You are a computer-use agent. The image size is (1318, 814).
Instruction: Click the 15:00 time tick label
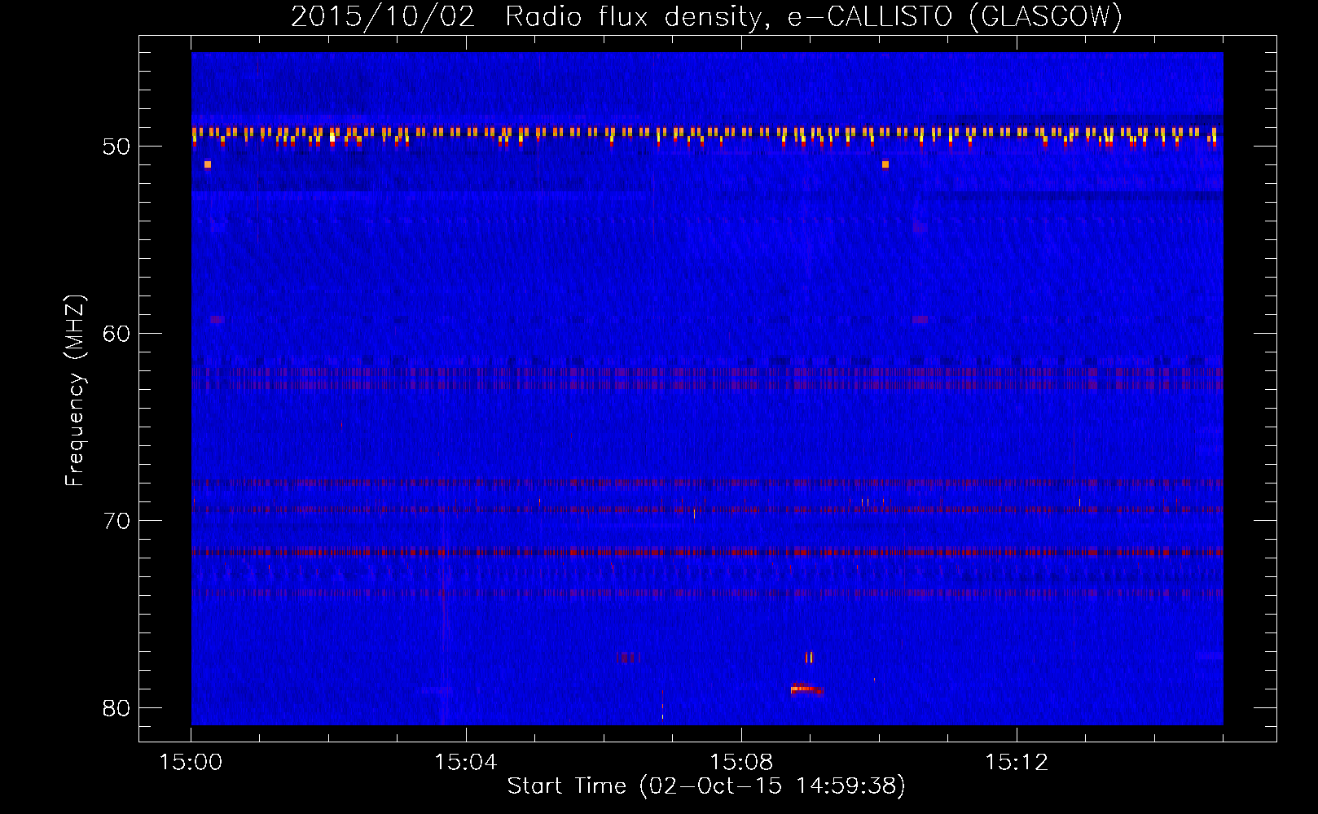191,763
